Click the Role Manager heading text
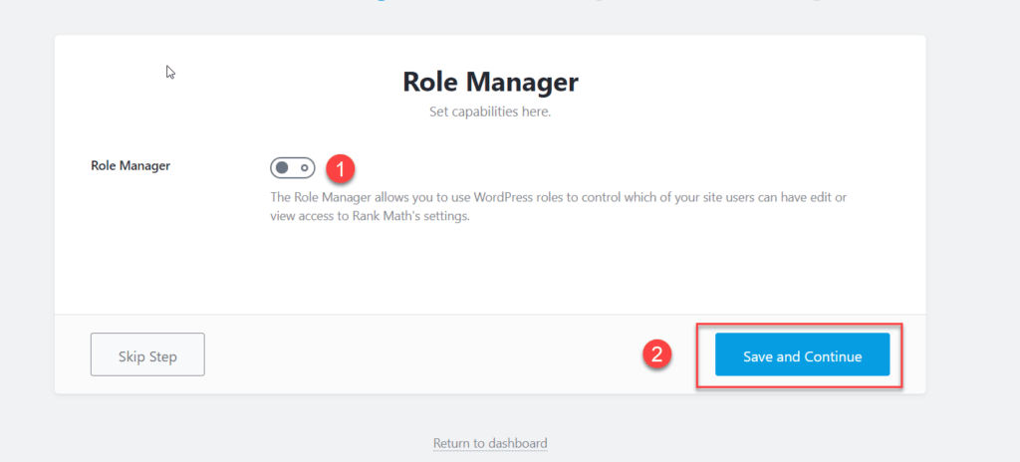1020x462 pixels. (490, 82)
